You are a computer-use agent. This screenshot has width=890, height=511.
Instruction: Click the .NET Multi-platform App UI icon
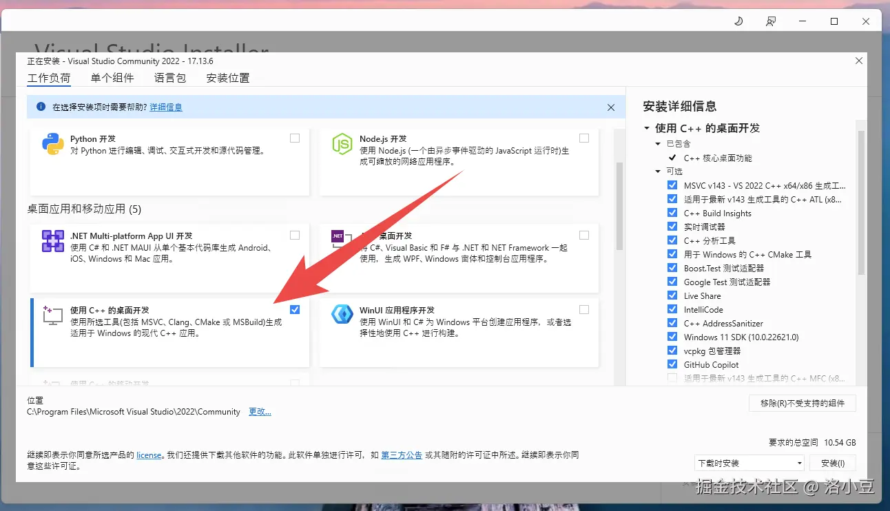(53, 241)
